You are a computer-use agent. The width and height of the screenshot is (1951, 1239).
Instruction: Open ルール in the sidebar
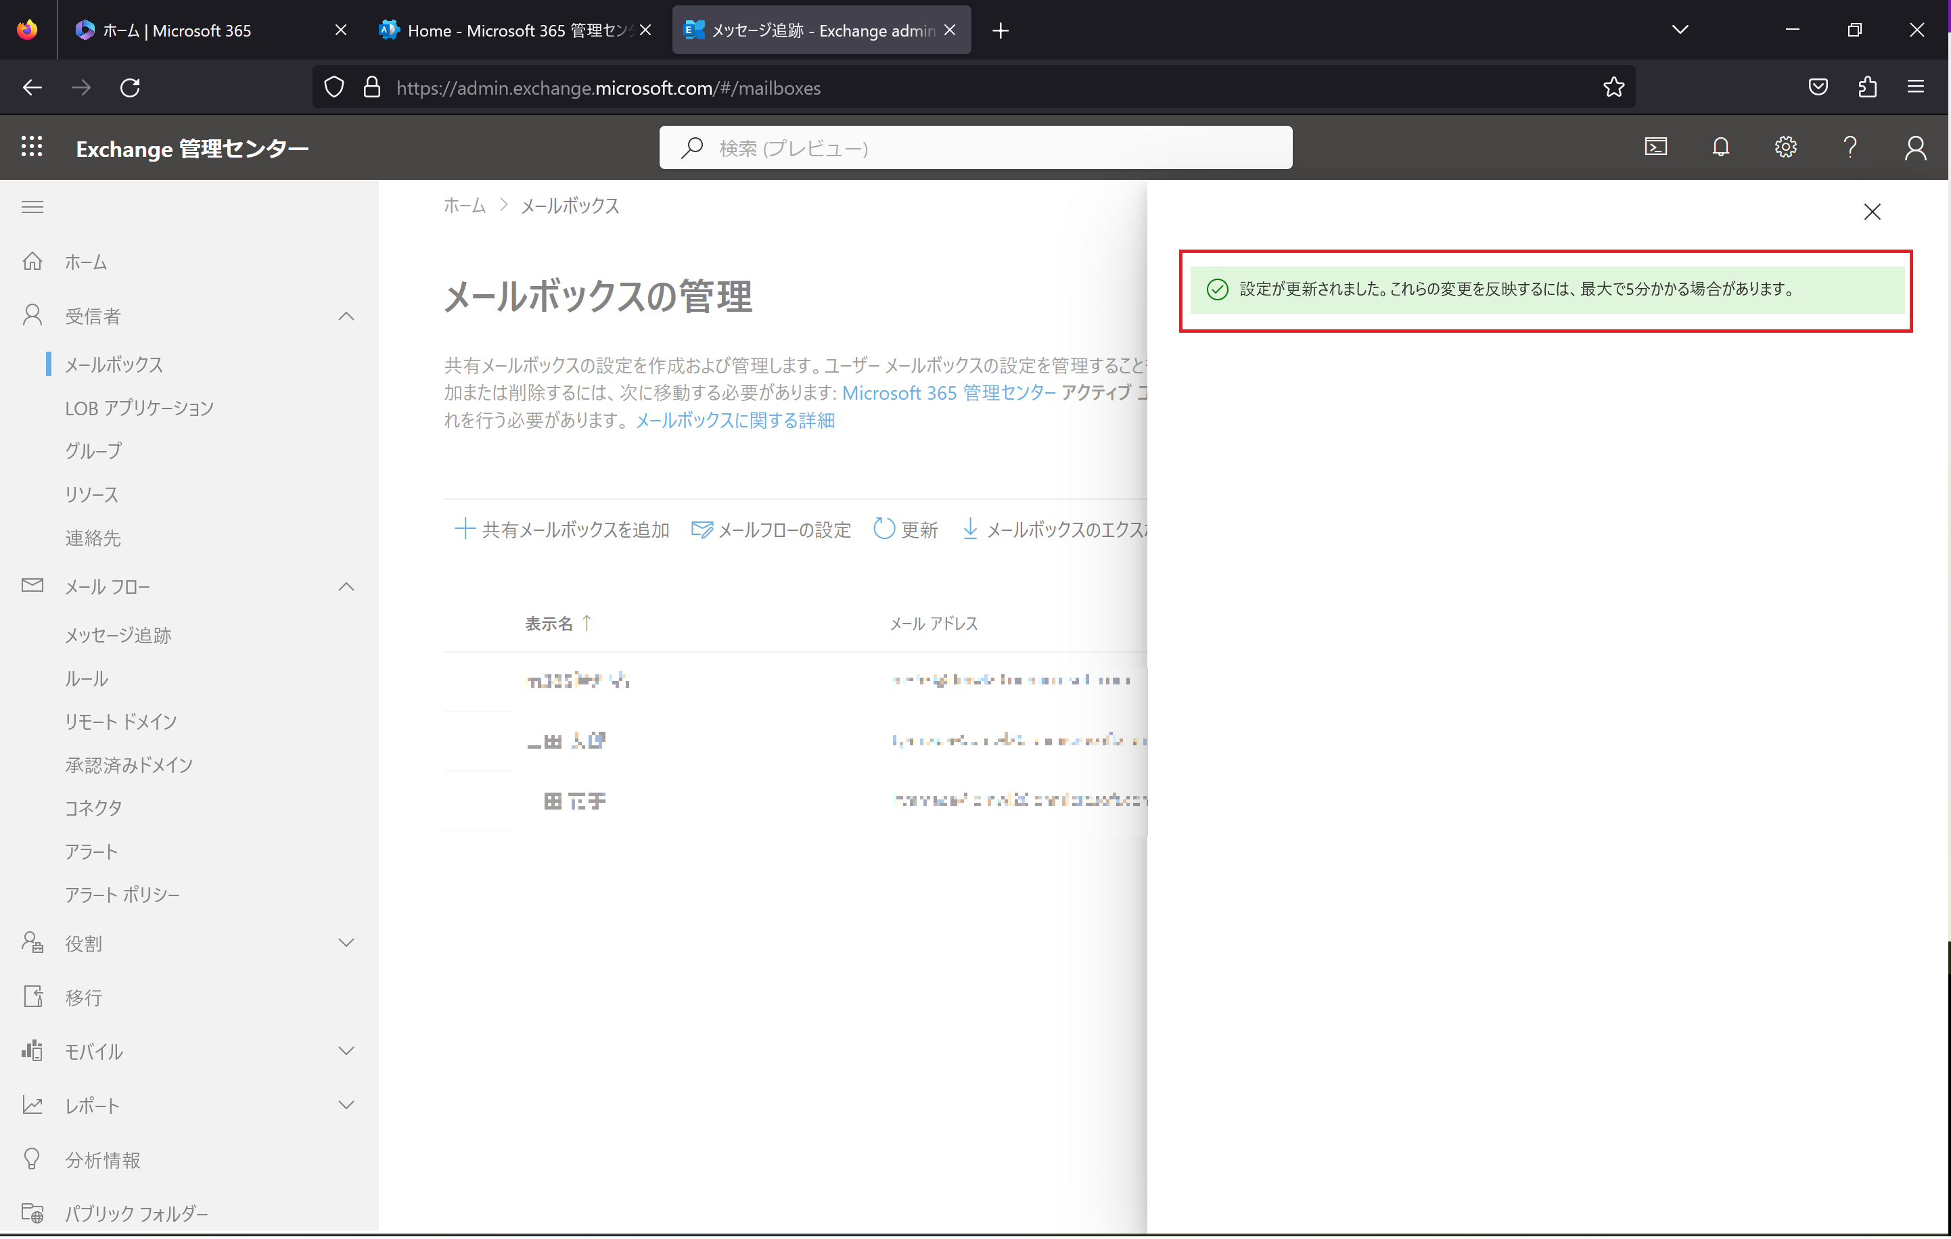click(x=87, y=680)
